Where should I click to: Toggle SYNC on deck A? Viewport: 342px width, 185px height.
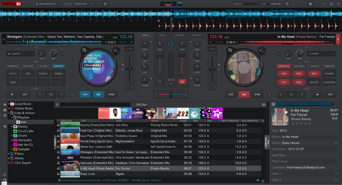click(112, 94)
